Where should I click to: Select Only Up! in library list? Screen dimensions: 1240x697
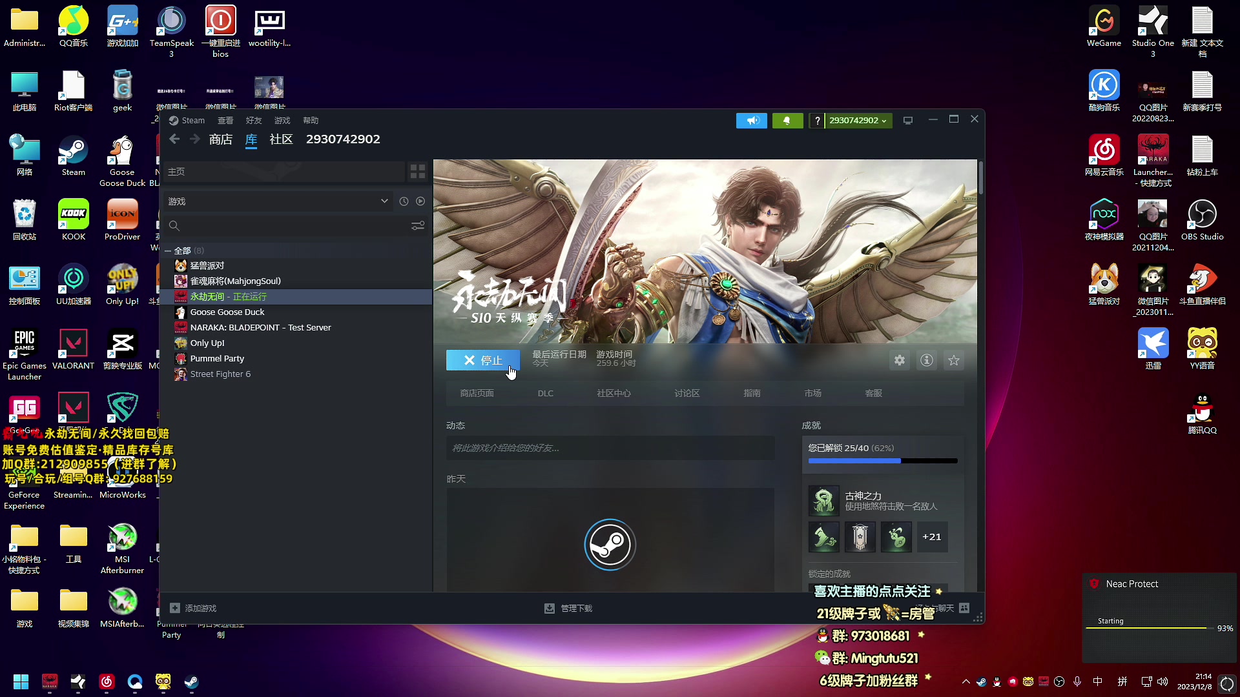(297, 343)
